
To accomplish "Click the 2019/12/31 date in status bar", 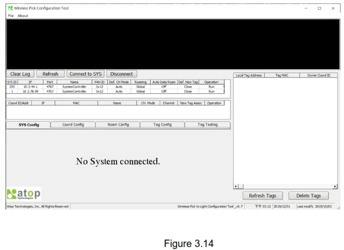I will [x=282, y=207].
